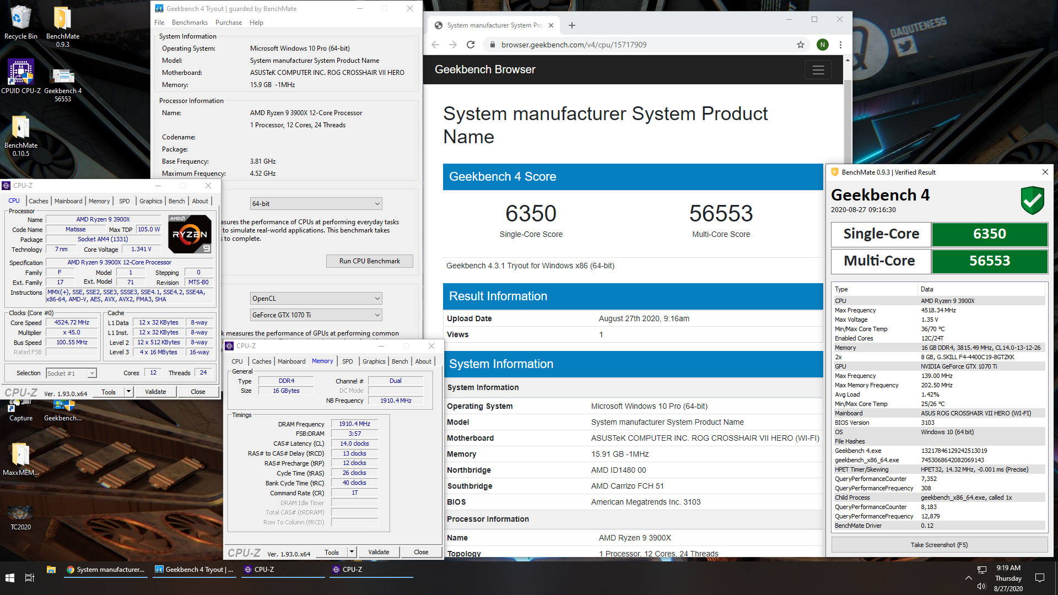Open the volume control in tray

(981, 586)
